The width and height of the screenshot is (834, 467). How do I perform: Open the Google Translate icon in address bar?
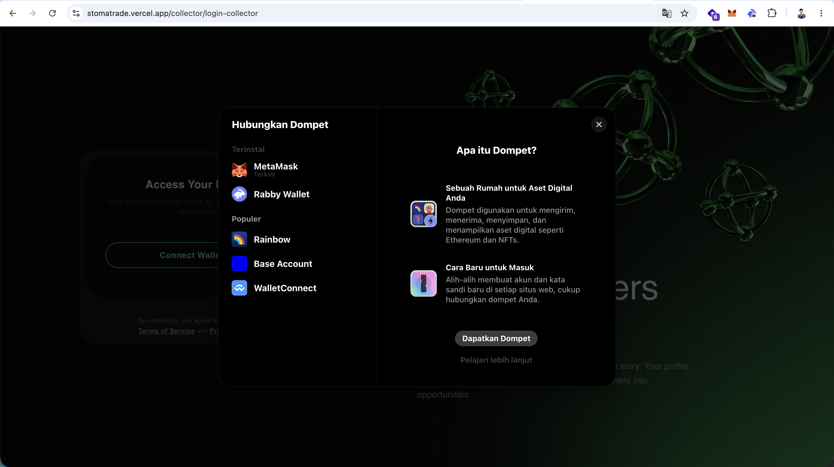pos(666,13)
